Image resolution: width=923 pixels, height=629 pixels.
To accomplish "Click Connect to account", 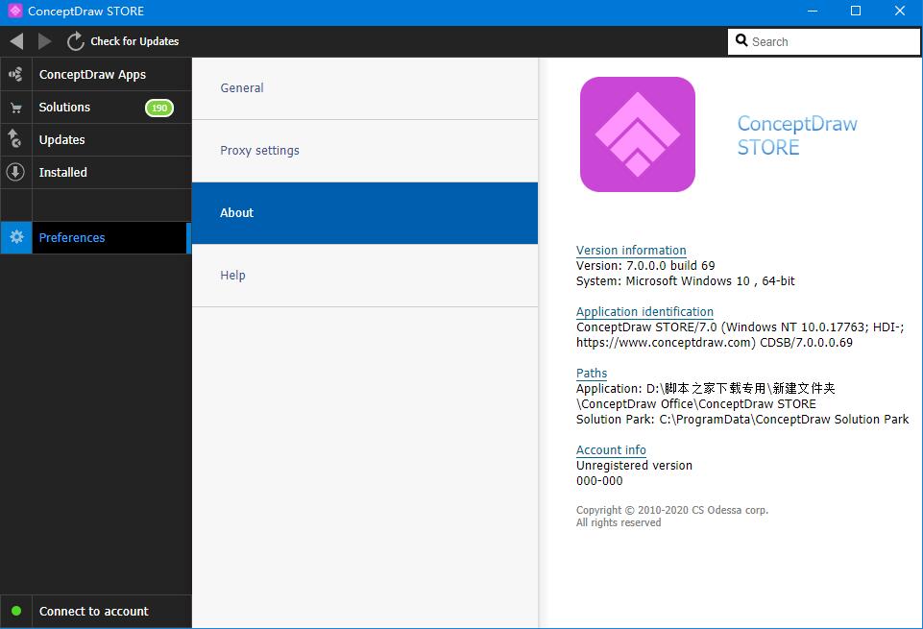I will click(94, 612).
